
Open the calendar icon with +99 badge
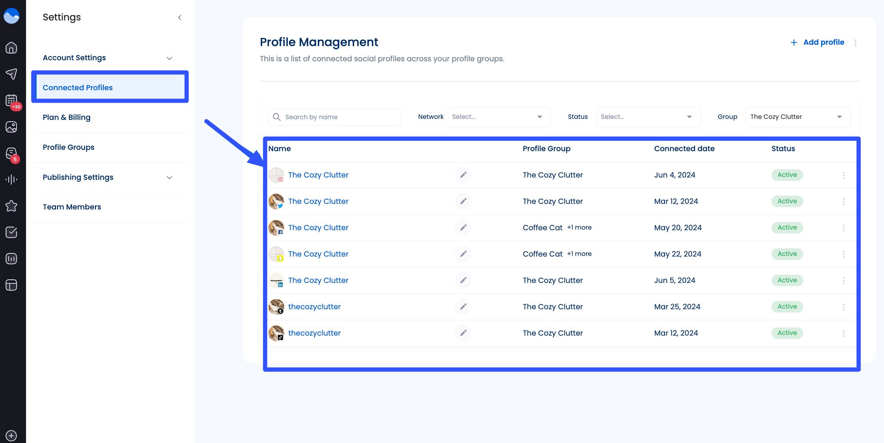tap(11, 100)
